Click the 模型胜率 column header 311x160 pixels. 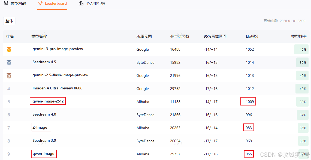(299, 36)
